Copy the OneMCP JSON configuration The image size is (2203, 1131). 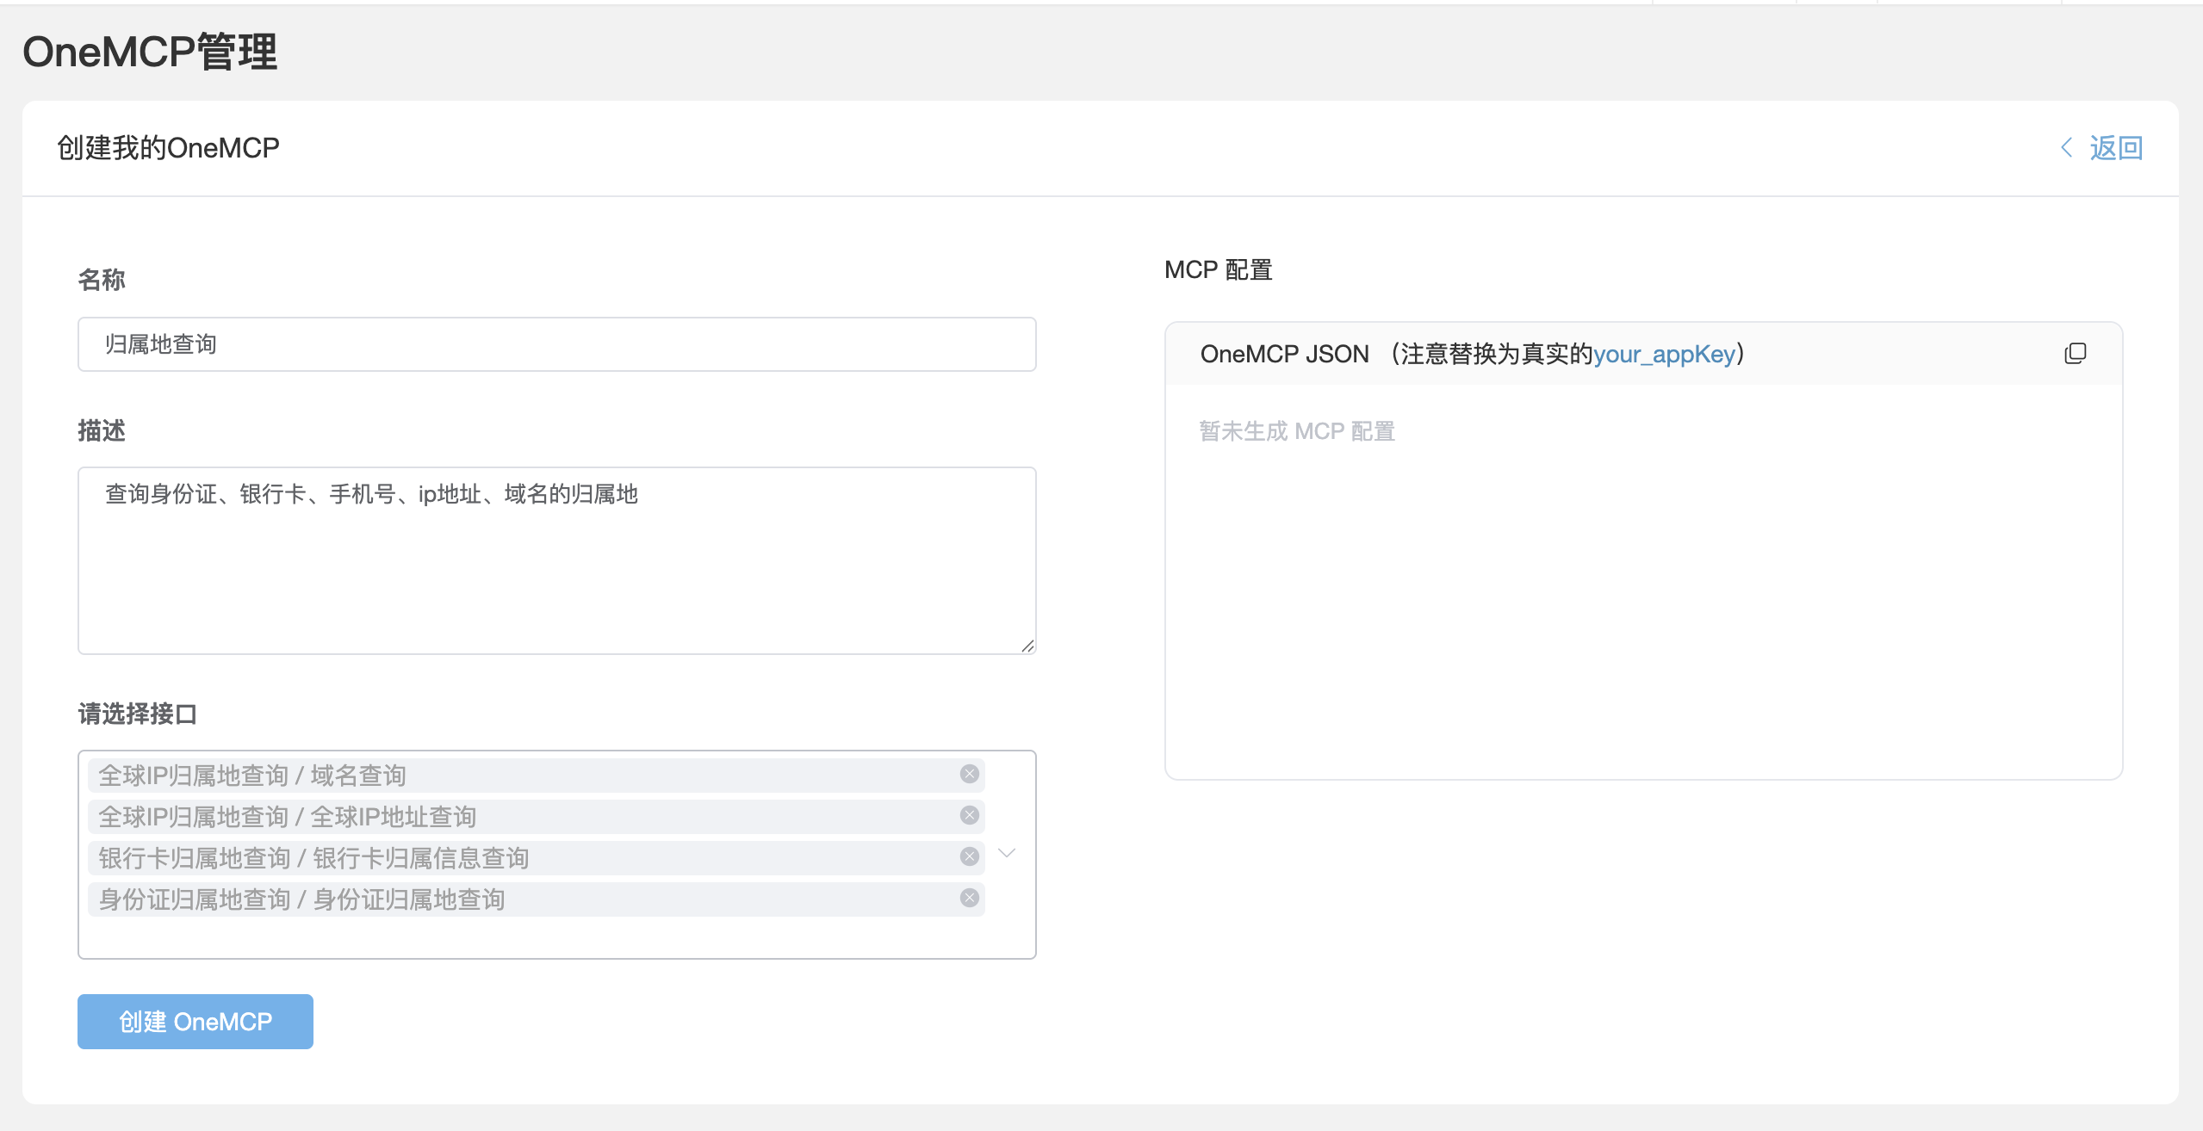(x=2075, y=354)
